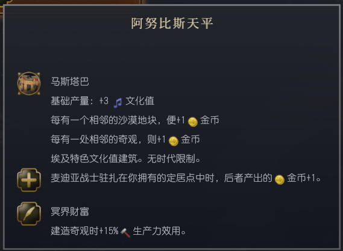This screenshot has width=343, height=251.
Task: Click the gold coin in the desert tile line
Action: [193, 122]
